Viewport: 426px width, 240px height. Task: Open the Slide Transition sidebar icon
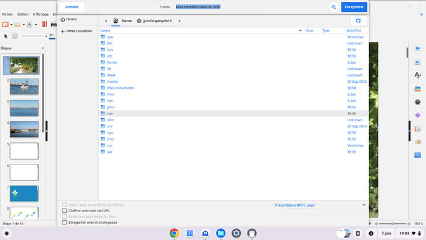click(417, 129)
